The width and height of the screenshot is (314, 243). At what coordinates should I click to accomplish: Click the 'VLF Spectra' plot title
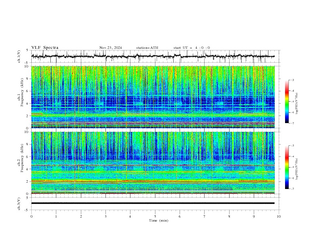click(x=45, y=48)
